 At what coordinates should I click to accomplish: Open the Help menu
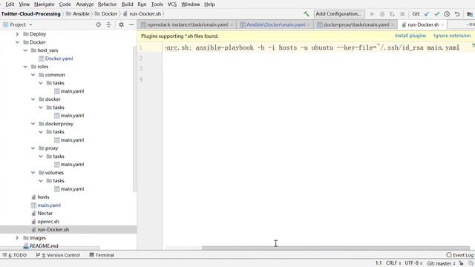pos(209,4)
